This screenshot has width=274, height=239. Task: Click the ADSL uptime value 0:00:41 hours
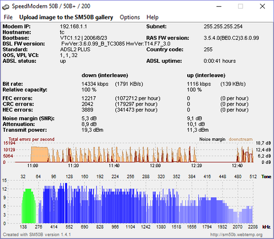220,61
